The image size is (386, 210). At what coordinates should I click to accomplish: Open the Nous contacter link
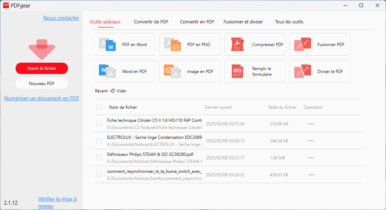tap(61, 18)
